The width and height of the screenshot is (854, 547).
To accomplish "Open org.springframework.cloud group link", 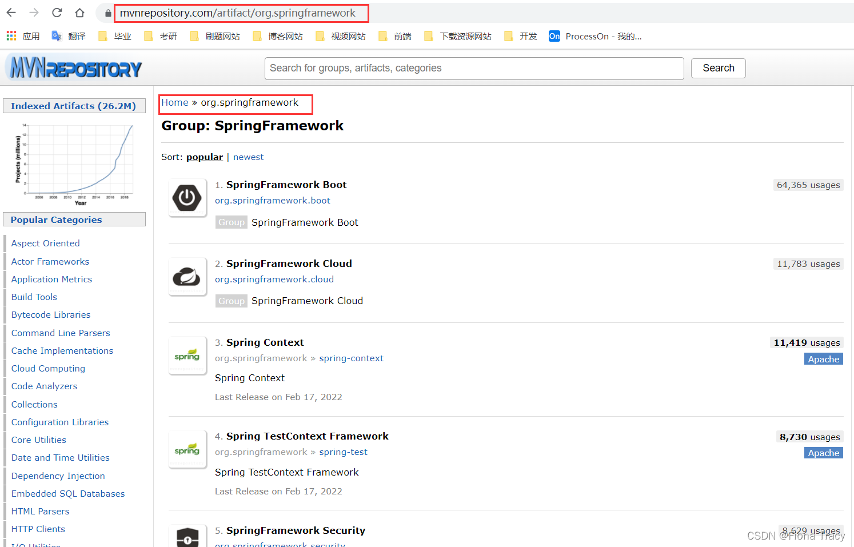I will pos(274,280).
